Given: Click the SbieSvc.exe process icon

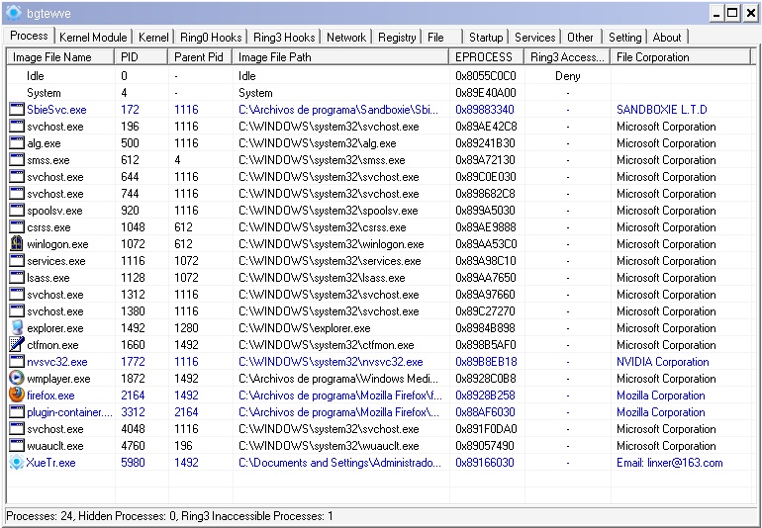Looking at the screenshot, I should point(17,110).
